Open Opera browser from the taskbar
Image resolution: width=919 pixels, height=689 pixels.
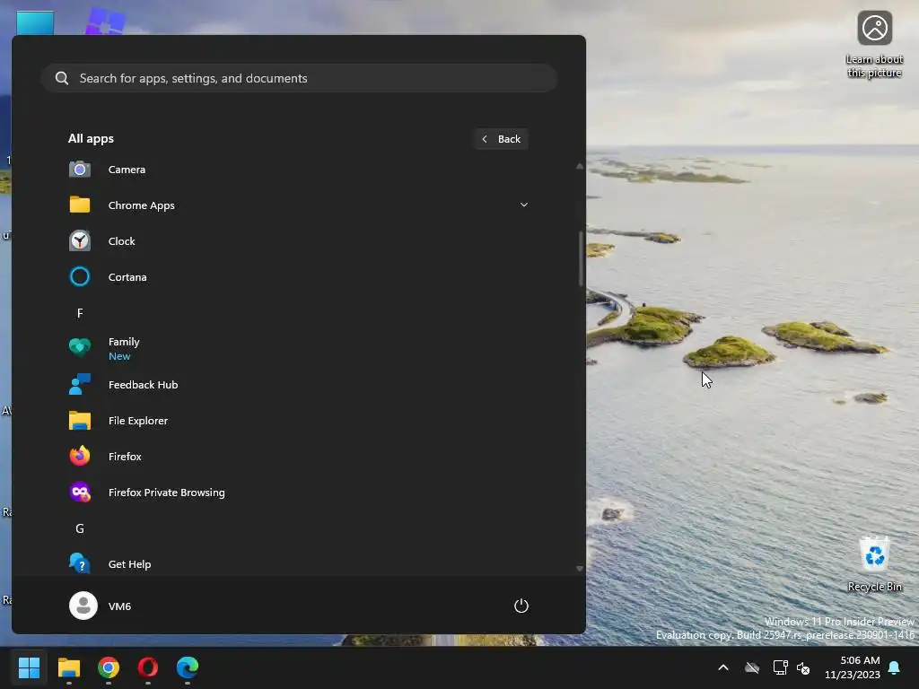(x=148, y=667)
